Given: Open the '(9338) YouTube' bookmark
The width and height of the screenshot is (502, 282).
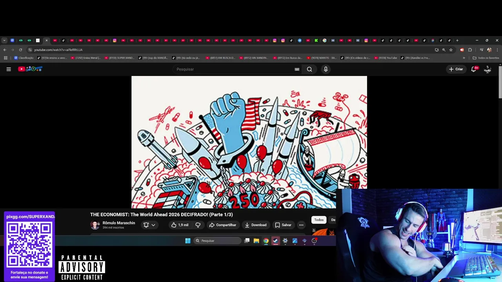Looking at the screenshot, I should point(386,58).
